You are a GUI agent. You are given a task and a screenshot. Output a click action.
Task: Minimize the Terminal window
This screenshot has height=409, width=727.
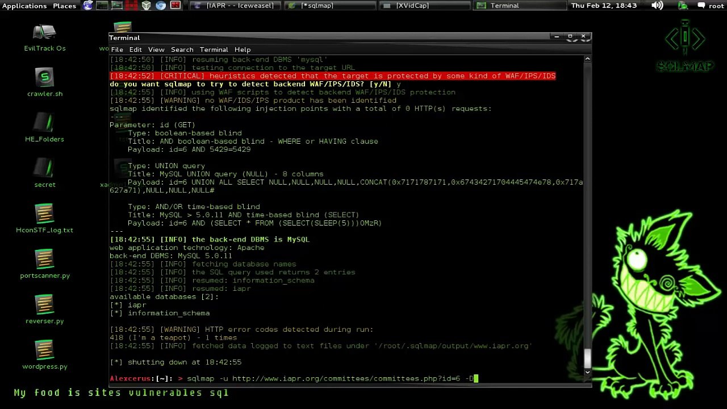coord(557,36)
